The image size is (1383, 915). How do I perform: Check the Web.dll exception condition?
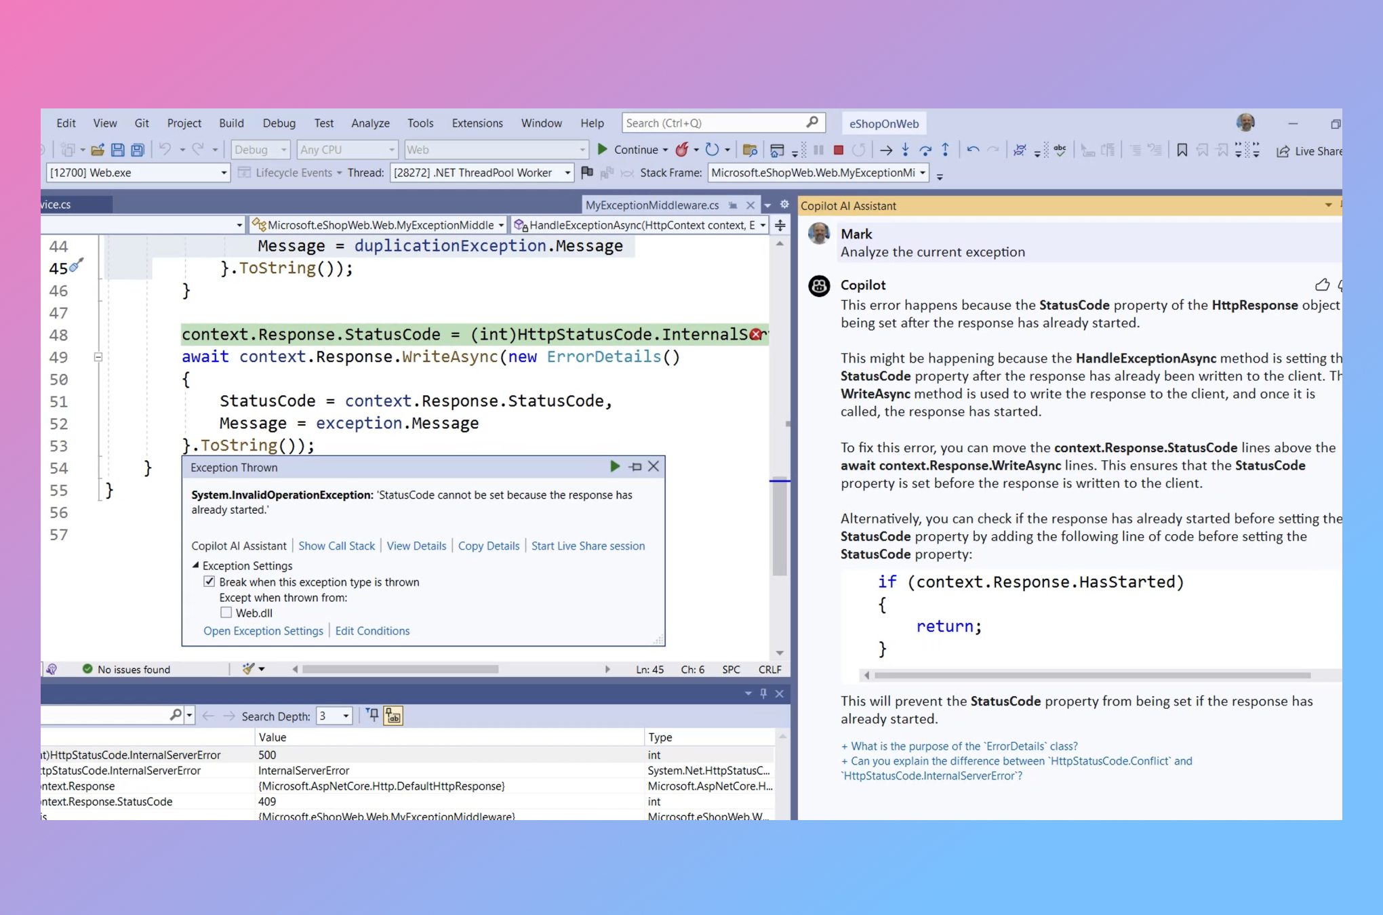pyautogui.click(x=226, y=612)
